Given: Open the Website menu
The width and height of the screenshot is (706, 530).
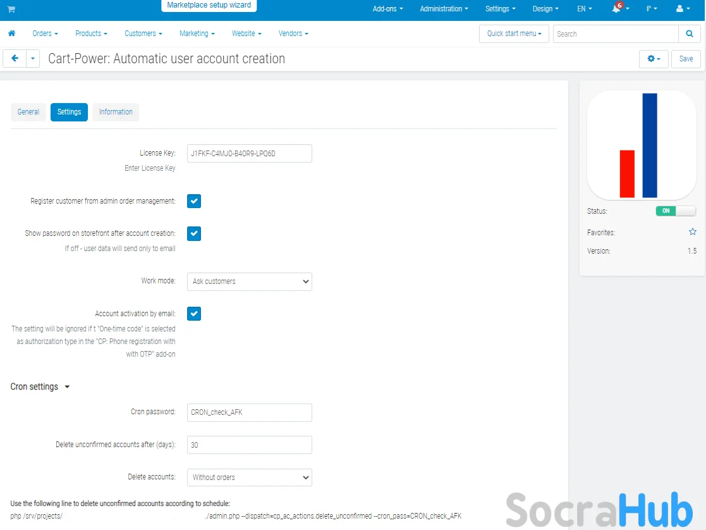Looking at the screenshot, I should tap(246, 34).
